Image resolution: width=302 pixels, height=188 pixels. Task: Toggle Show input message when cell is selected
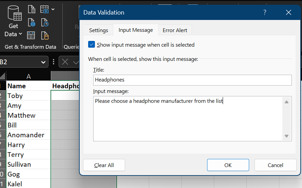tap(92, 44)
